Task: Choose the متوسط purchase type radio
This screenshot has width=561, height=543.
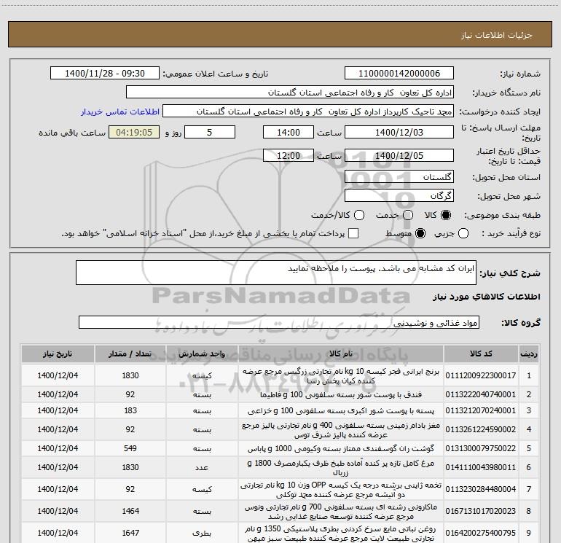Action: click(x=420, y=234)
